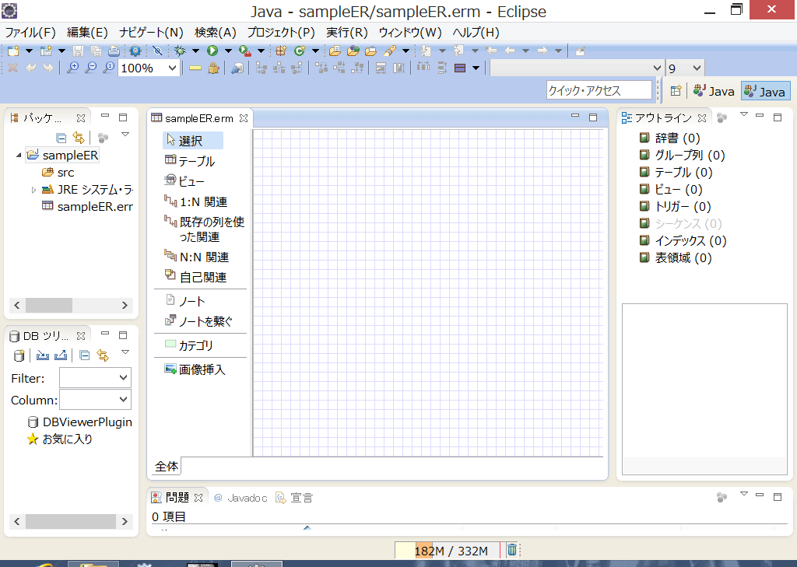Click DB tree panel scrollbar right arrow
This screenshot has height=567, width=797.
point(125,522)
